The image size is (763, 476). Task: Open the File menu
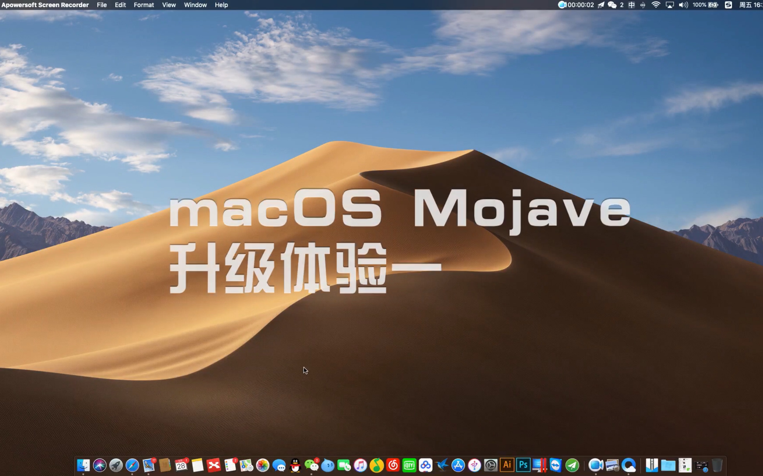[102, 5]
